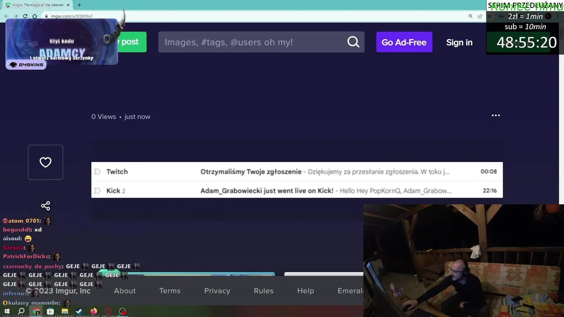The image size is (564, 317).
Task: Open Opera browser from the taskbar
Action: click(x=108, y=311)
